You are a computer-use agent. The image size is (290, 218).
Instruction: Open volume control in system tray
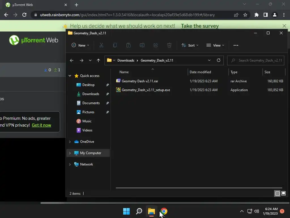[x=257, y=211]
